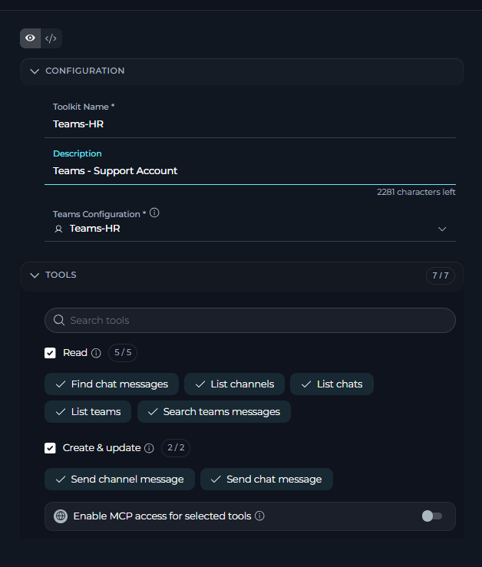Collapse the CONFIGURATION section chevron
Image resolution: width=482 pixels, height=567 pixels.
point(35,71)
